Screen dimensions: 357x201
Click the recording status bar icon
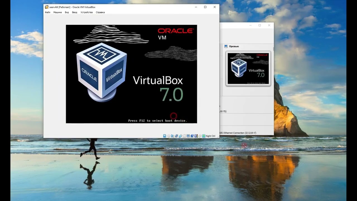(192, 136)
